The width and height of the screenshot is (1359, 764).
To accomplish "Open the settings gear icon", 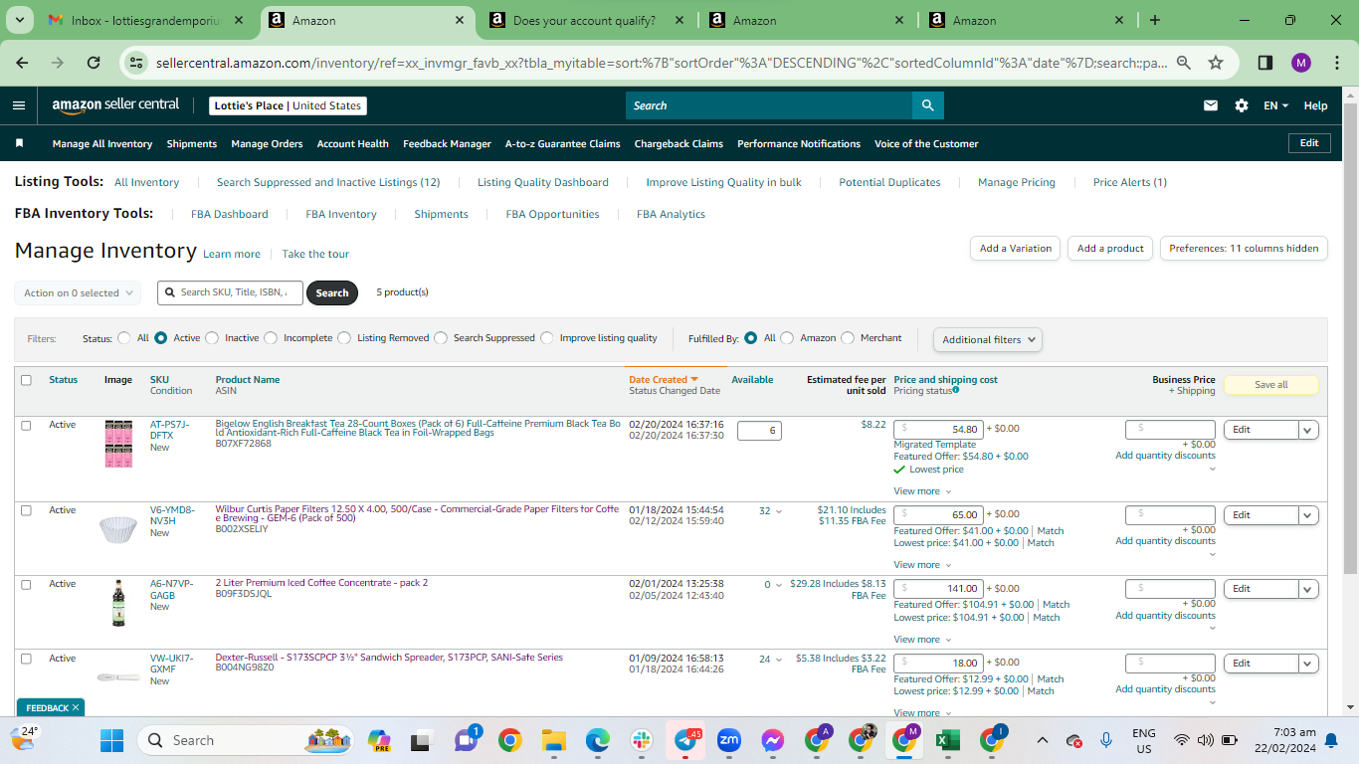I will (x=1242, y=105).
